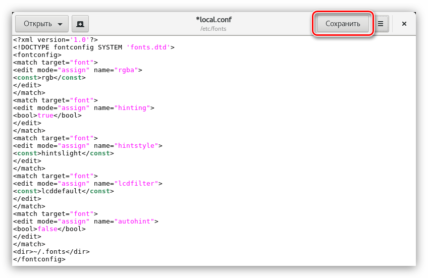
Task: Place cursor on the <bool>true</bool> line
Action: (x=47, y=116)
